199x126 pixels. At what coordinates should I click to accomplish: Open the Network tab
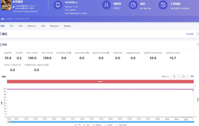[x=55, y=26]
